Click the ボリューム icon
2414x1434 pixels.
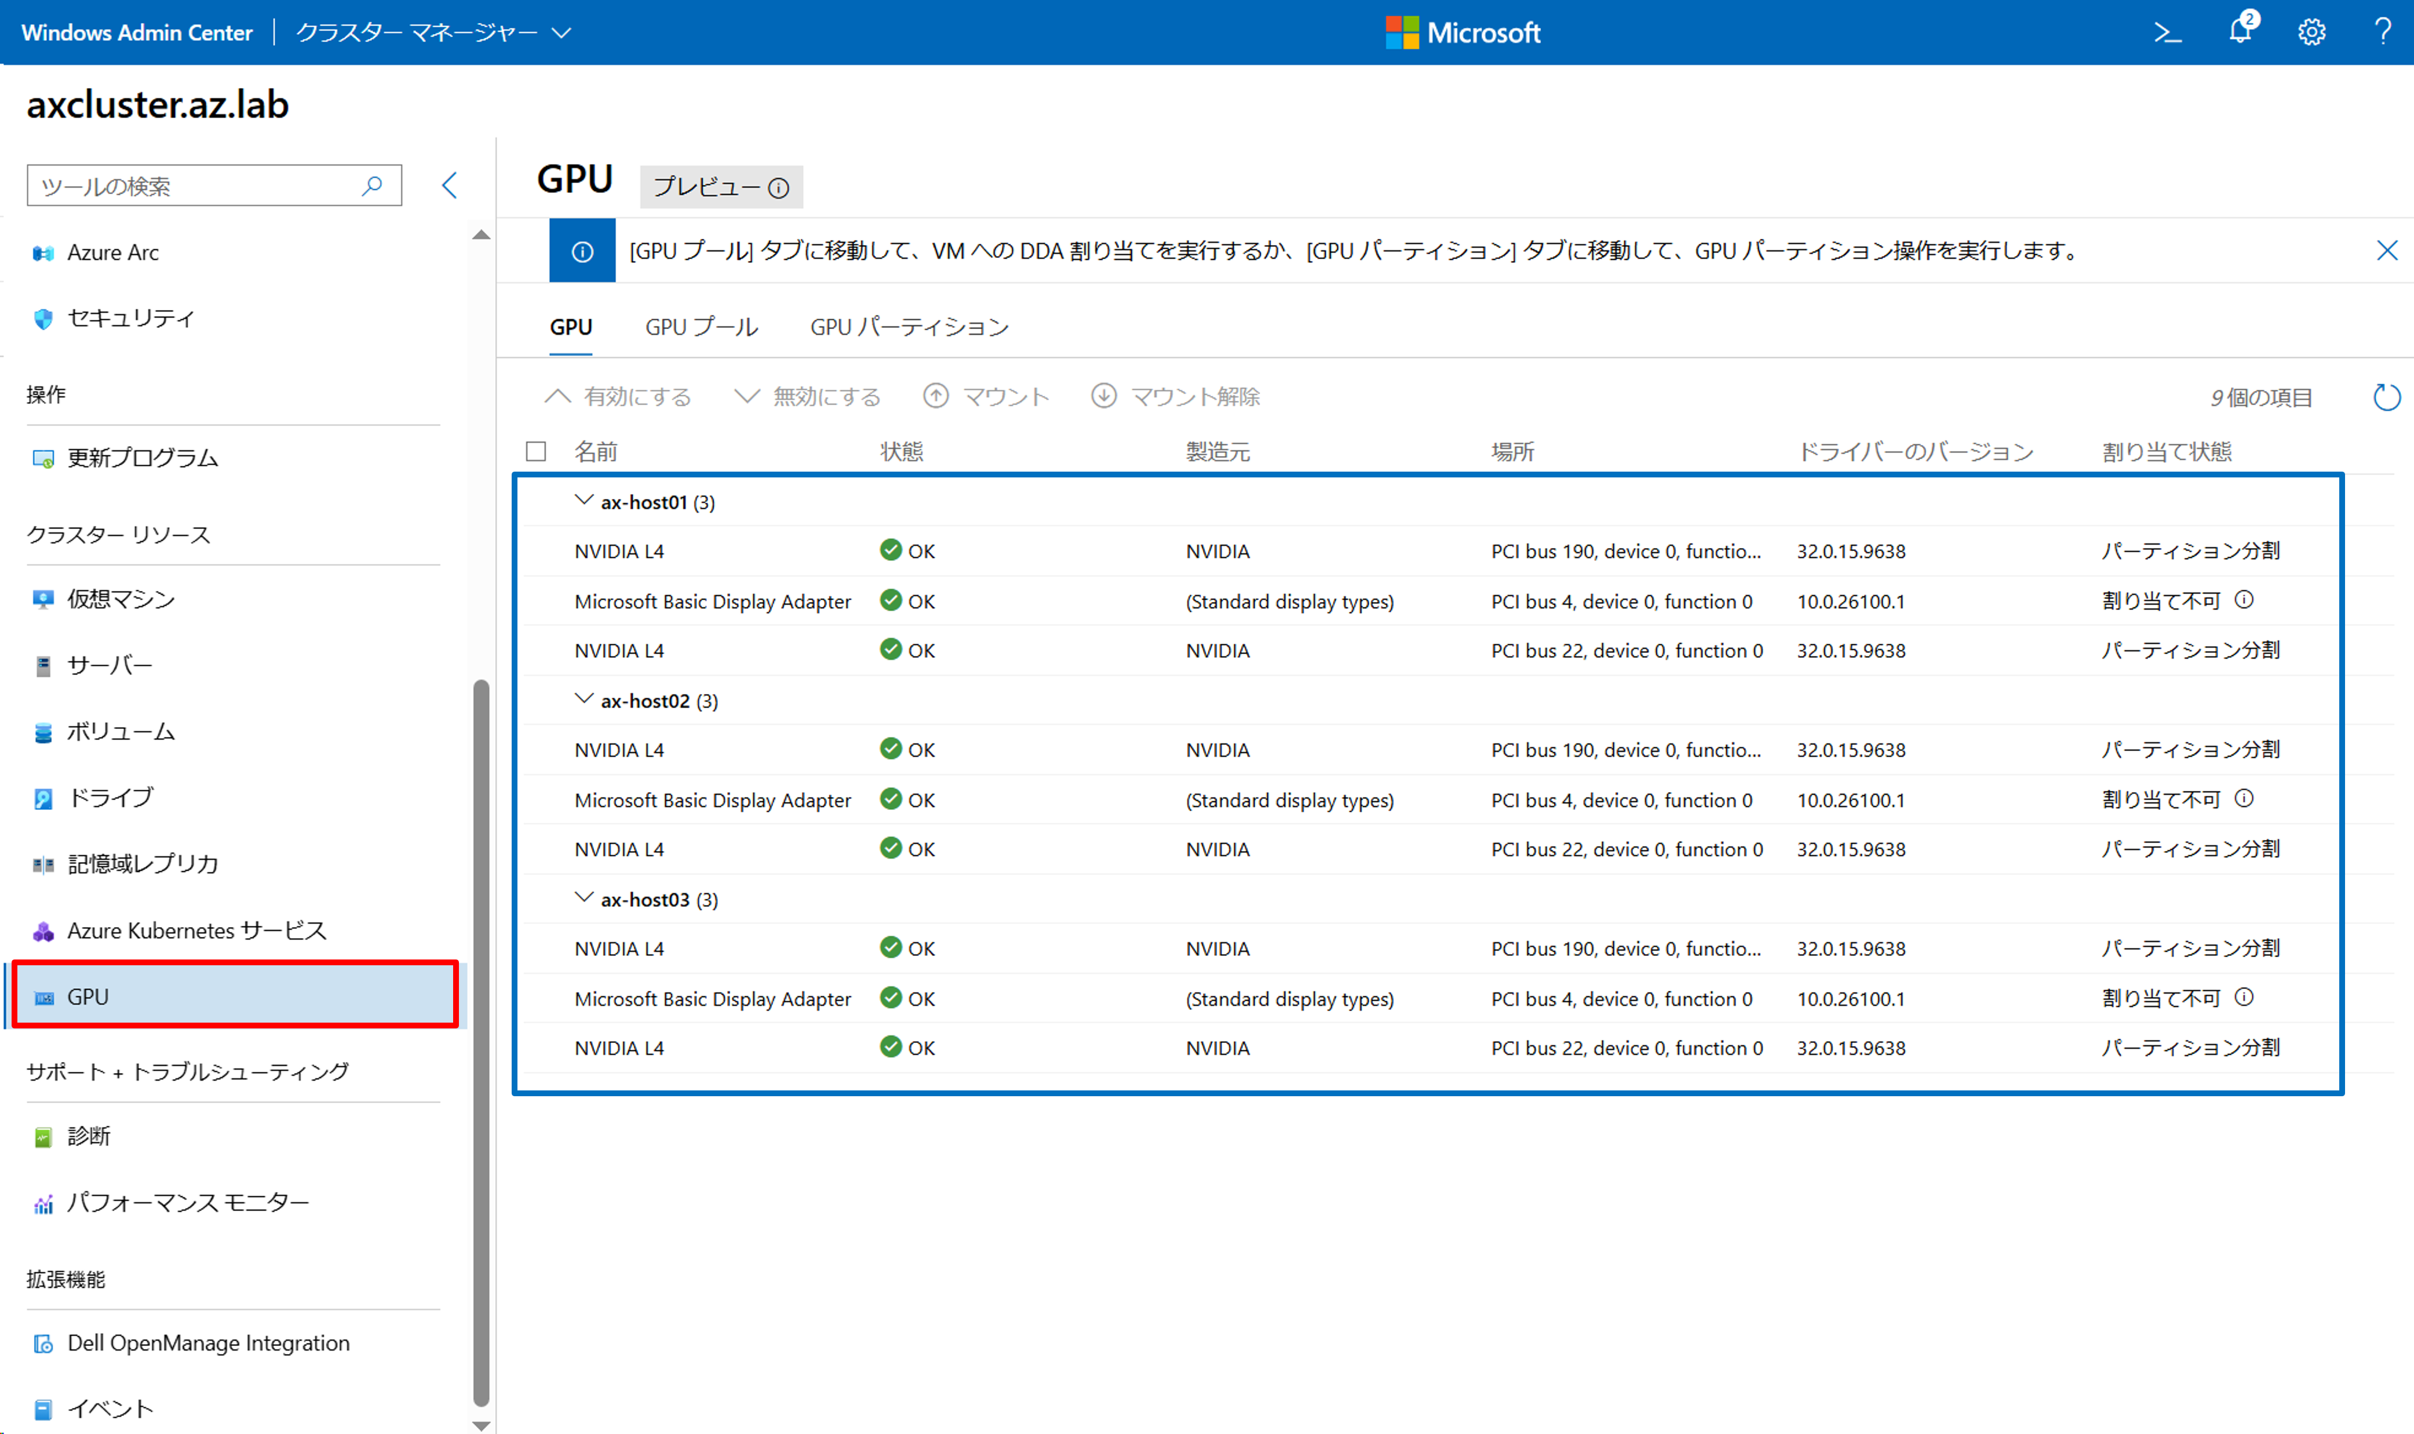tap(43, 732)
